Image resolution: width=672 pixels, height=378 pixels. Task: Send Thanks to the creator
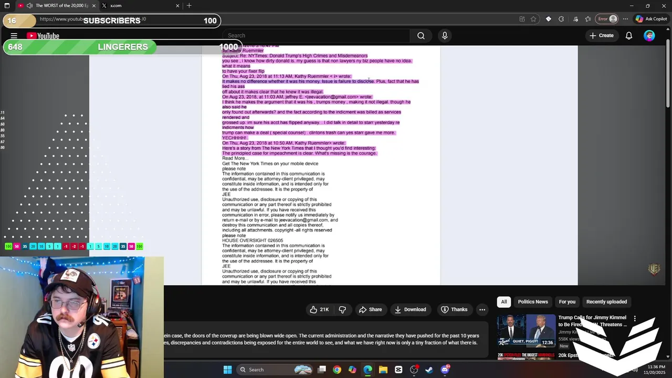click(454, 310)
